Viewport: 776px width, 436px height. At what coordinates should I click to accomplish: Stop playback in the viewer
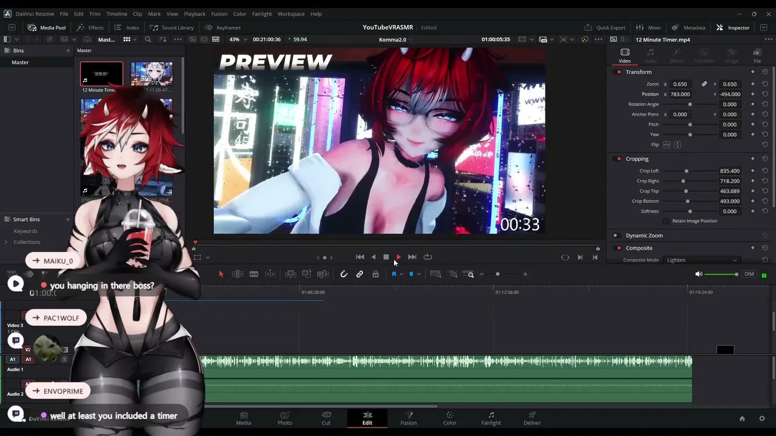coord(386,257)
